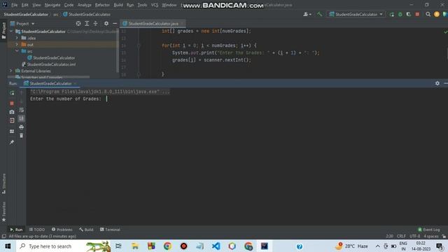This screenshot has width=448, height=252.
Task: Open Visual Studio Code from taskbar
Action: 216,246
